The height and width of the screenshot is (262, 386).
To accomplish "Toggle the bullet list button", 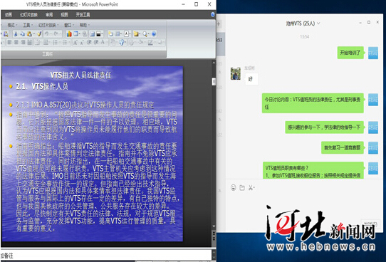I will coord(65,42).
